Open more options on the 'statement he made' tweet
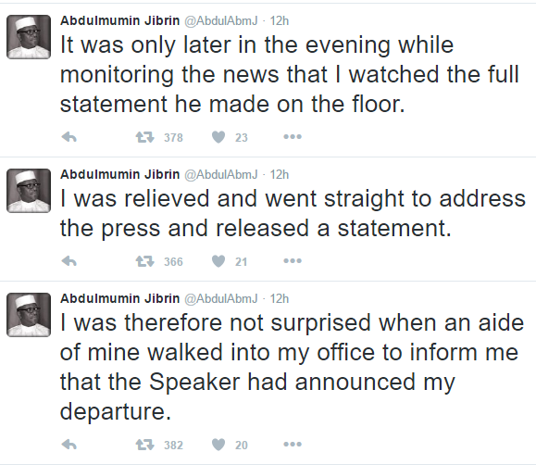The image size is (536, 465). (293, 137)
